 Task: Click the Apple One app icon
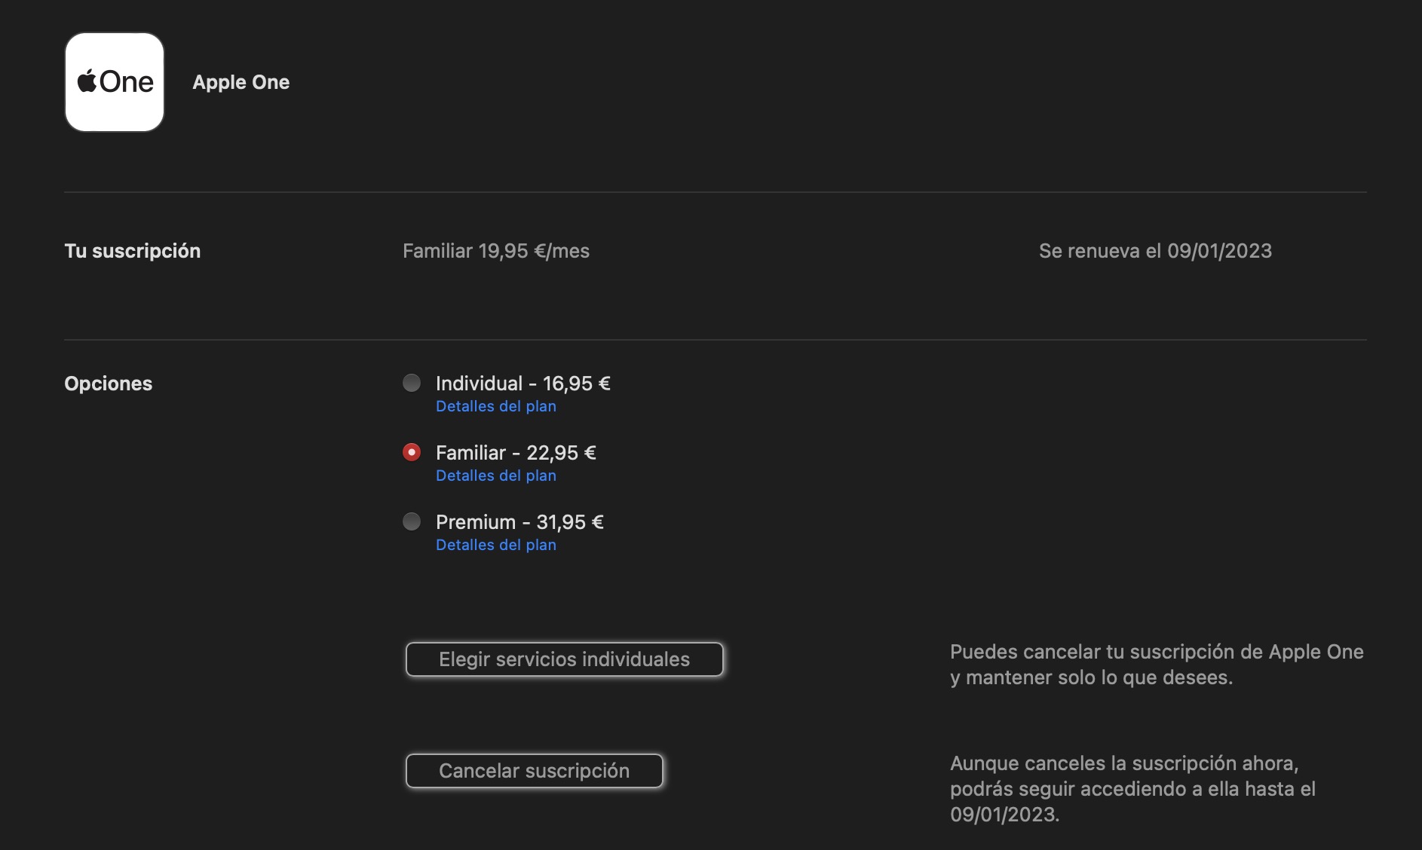pyautogui.click(x=115, y=82)
